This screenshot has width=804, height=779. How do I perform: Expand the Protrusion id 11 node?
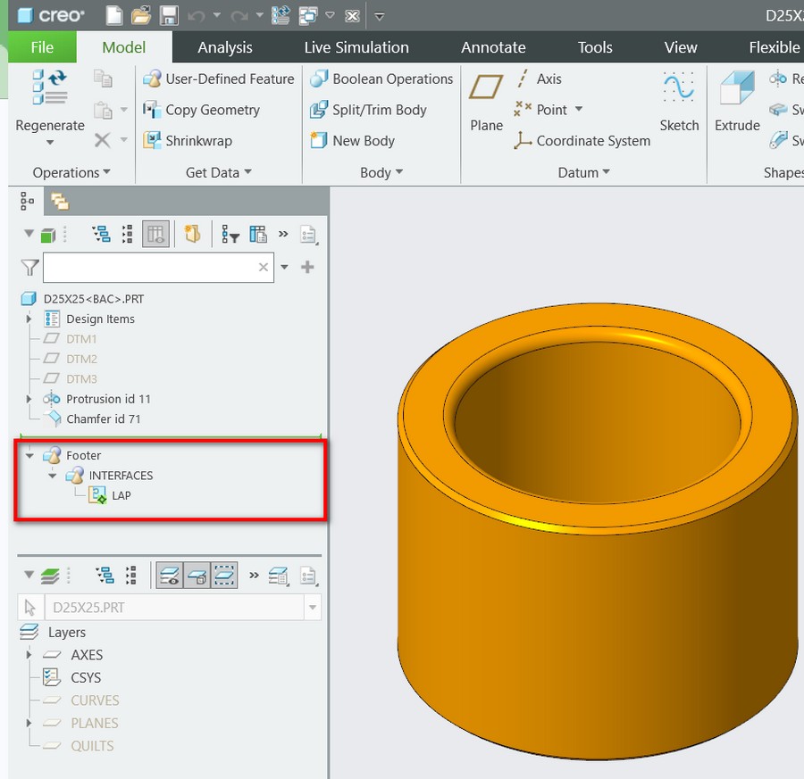pyautogui.click(x=29, y=399)
